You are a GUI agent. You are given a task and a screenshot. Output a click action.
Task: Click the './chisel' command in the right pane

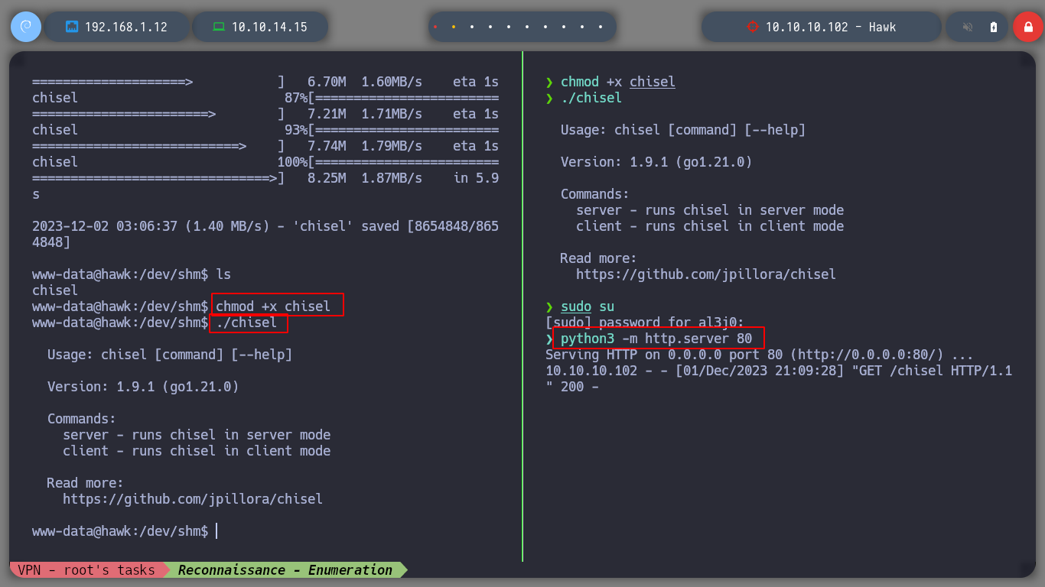pos(591,98)
